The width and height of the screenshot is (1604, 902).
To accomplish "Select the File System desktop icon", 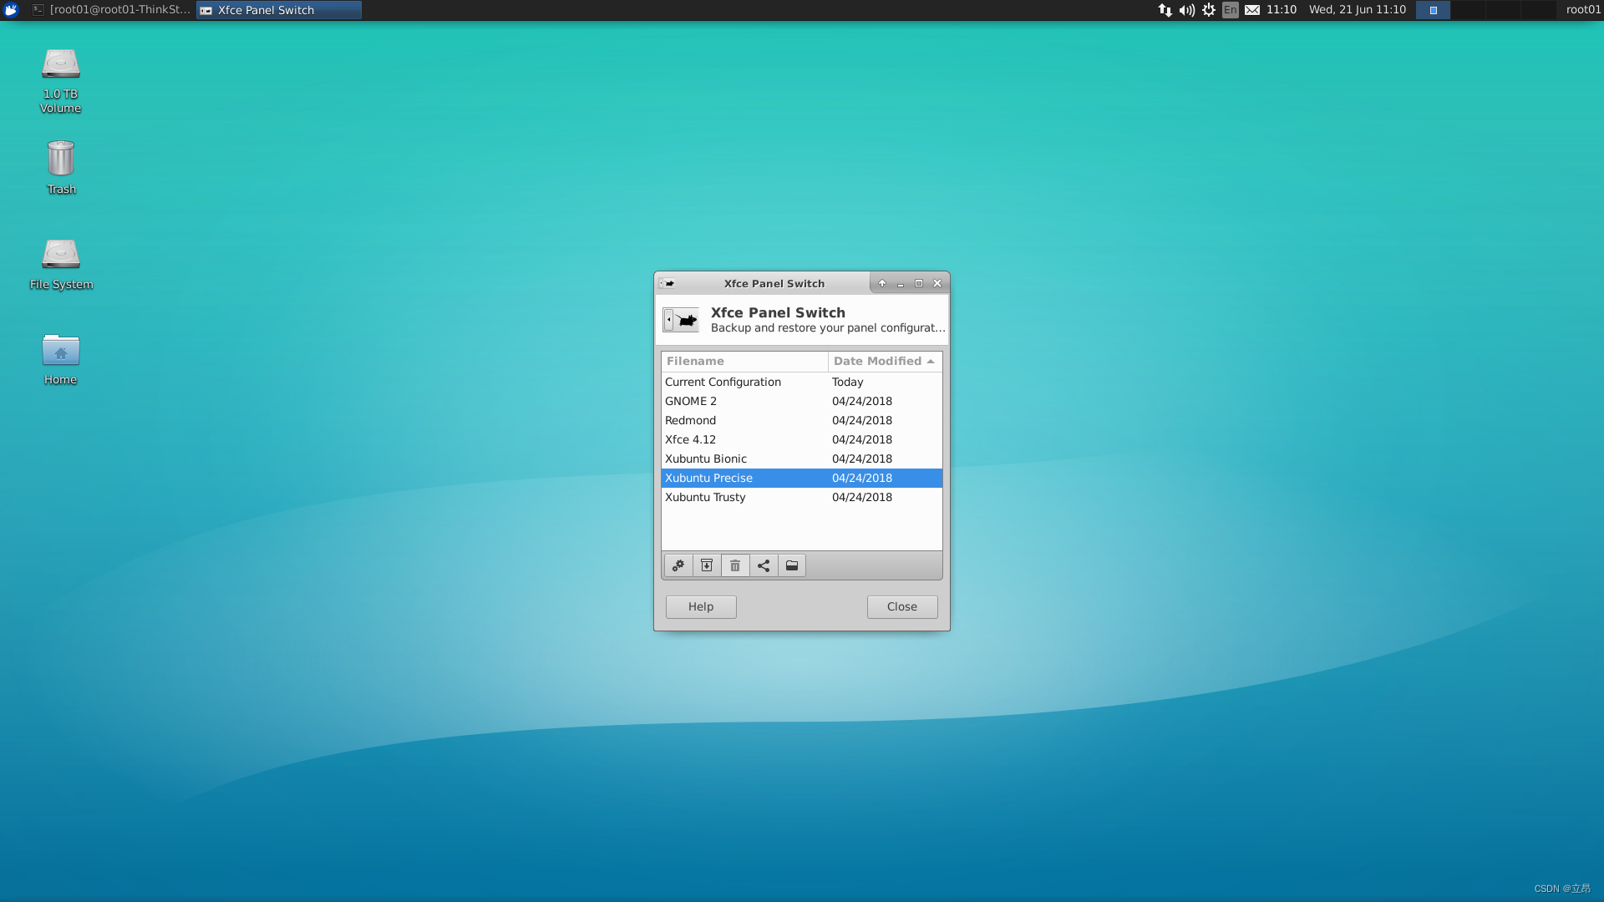I will (x=61, y=263).
